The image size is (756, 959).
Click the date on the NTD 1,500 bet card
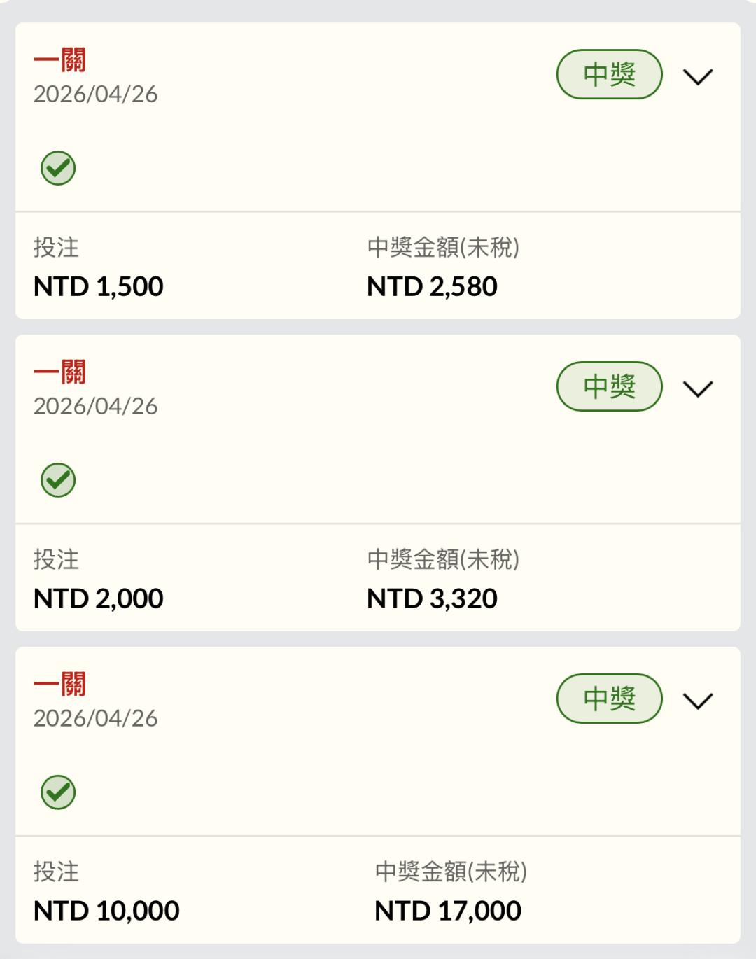[x=96, y=94]
